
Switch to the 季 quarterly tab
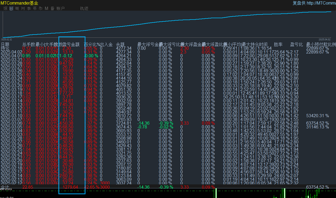[x=29, y=8]
